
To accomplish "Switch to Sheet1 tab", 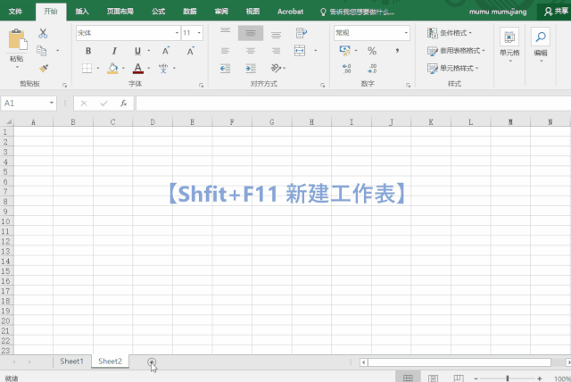I will (71, 361).
